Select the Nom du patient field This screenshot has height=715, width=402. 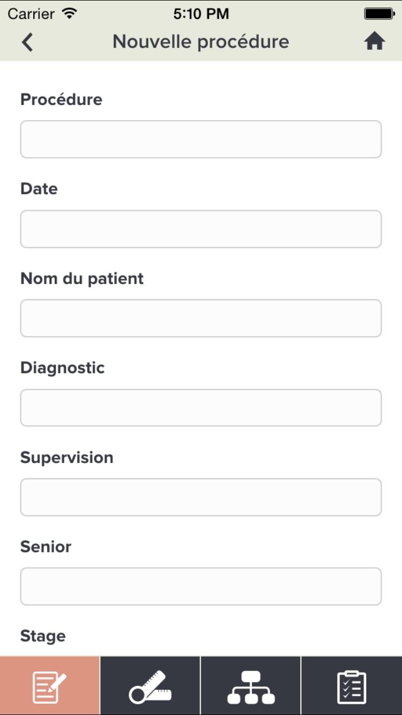click(201, 318)
